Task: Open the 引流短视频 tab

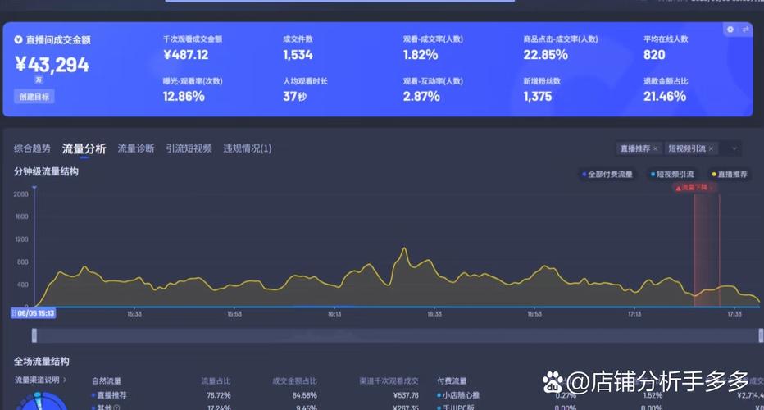Action: coord(189,148)
